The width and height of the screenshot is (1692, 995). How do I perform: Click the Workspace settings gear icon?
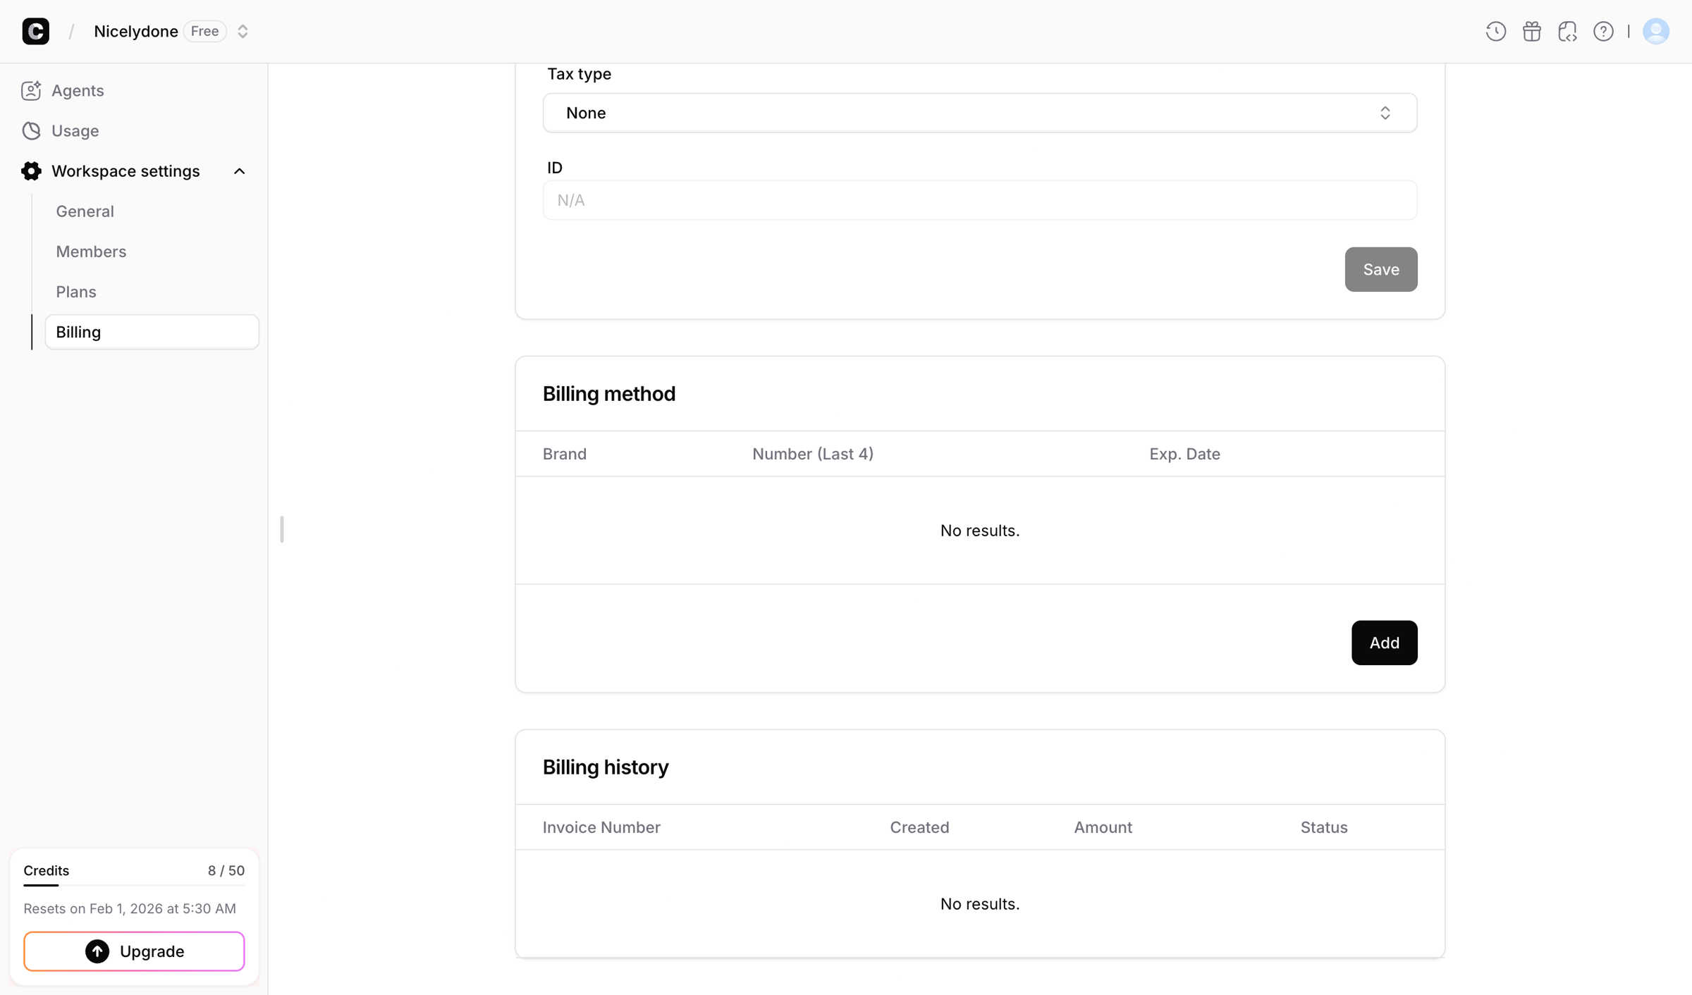click(x=31, y=171)
